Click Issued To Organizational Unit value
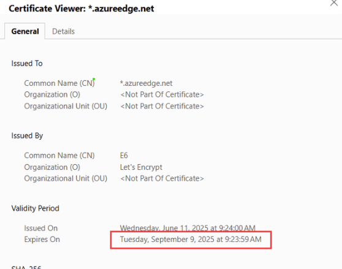Screen dimensions: 342x269 (x=162, y=106)
